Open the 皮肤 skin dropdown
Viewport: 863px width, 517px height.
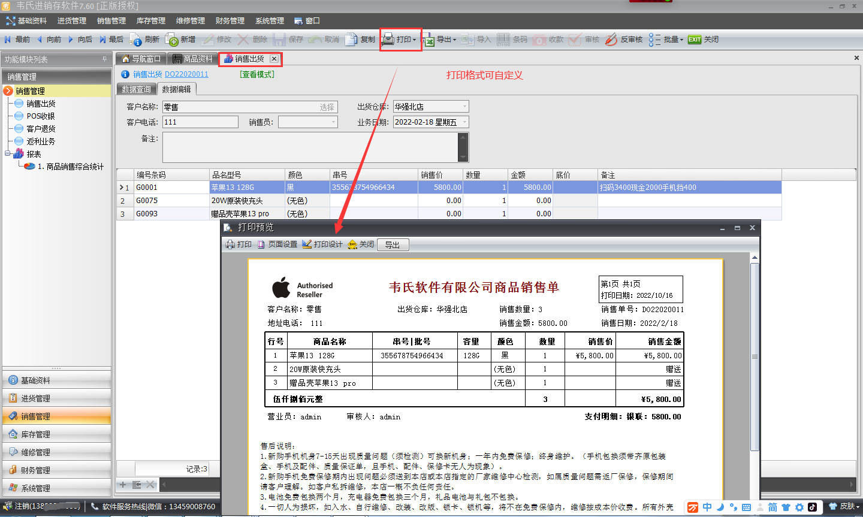pos(844,506)
